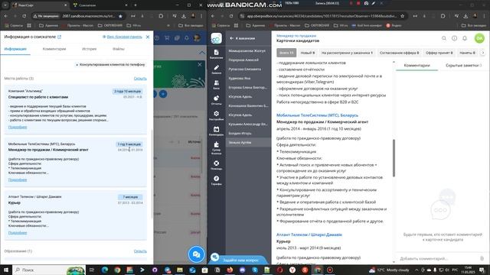Select candidate Болдин Игорь in list
Viewport: 490px width, 275px height.
click(248, 133)
